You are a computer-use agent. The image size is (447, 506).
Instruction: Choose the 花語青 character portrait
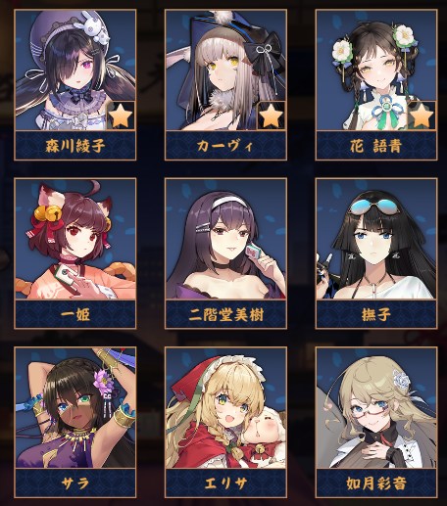point(376,70)
